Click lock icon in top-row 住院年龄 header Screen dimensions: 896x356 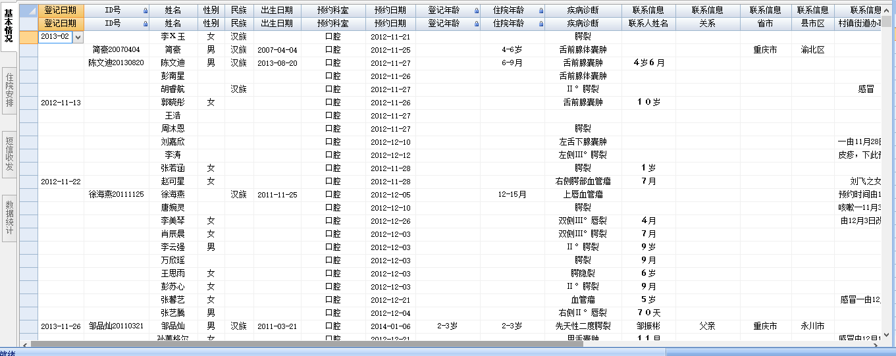[x=541, y=11]
